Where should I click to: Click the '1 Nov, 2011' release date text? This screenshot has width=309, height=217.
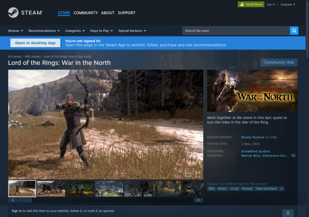point(250,144)
